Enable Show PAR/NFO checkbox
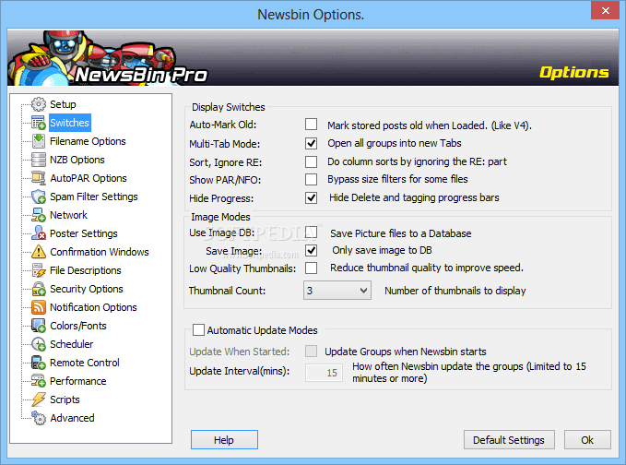 [311, 179]
